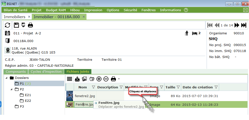The height and width of the screenshot is (120, 249).
Task: Add a file with the plus circle icon
Action: [x=99, y=79]
